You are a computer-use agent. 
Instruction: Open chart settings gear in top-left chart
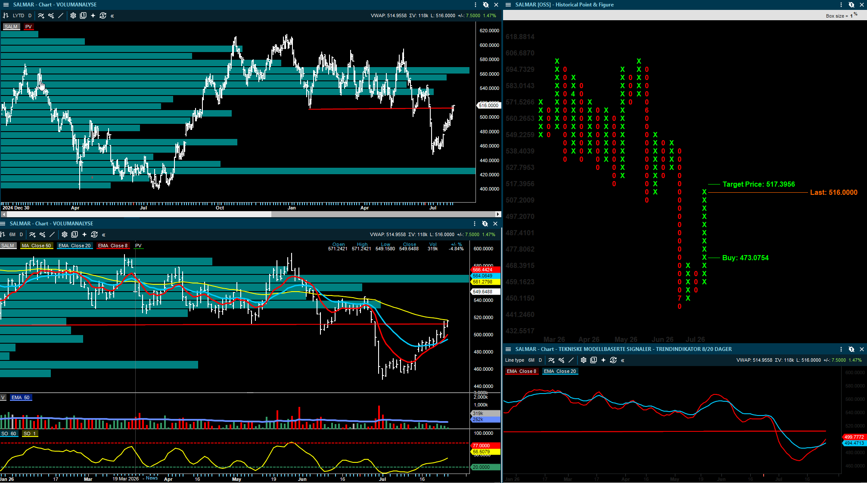coord(73,15)
